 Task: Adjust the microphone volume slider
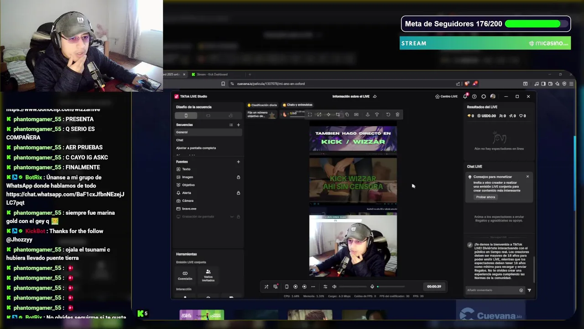(x=391, y=287)
